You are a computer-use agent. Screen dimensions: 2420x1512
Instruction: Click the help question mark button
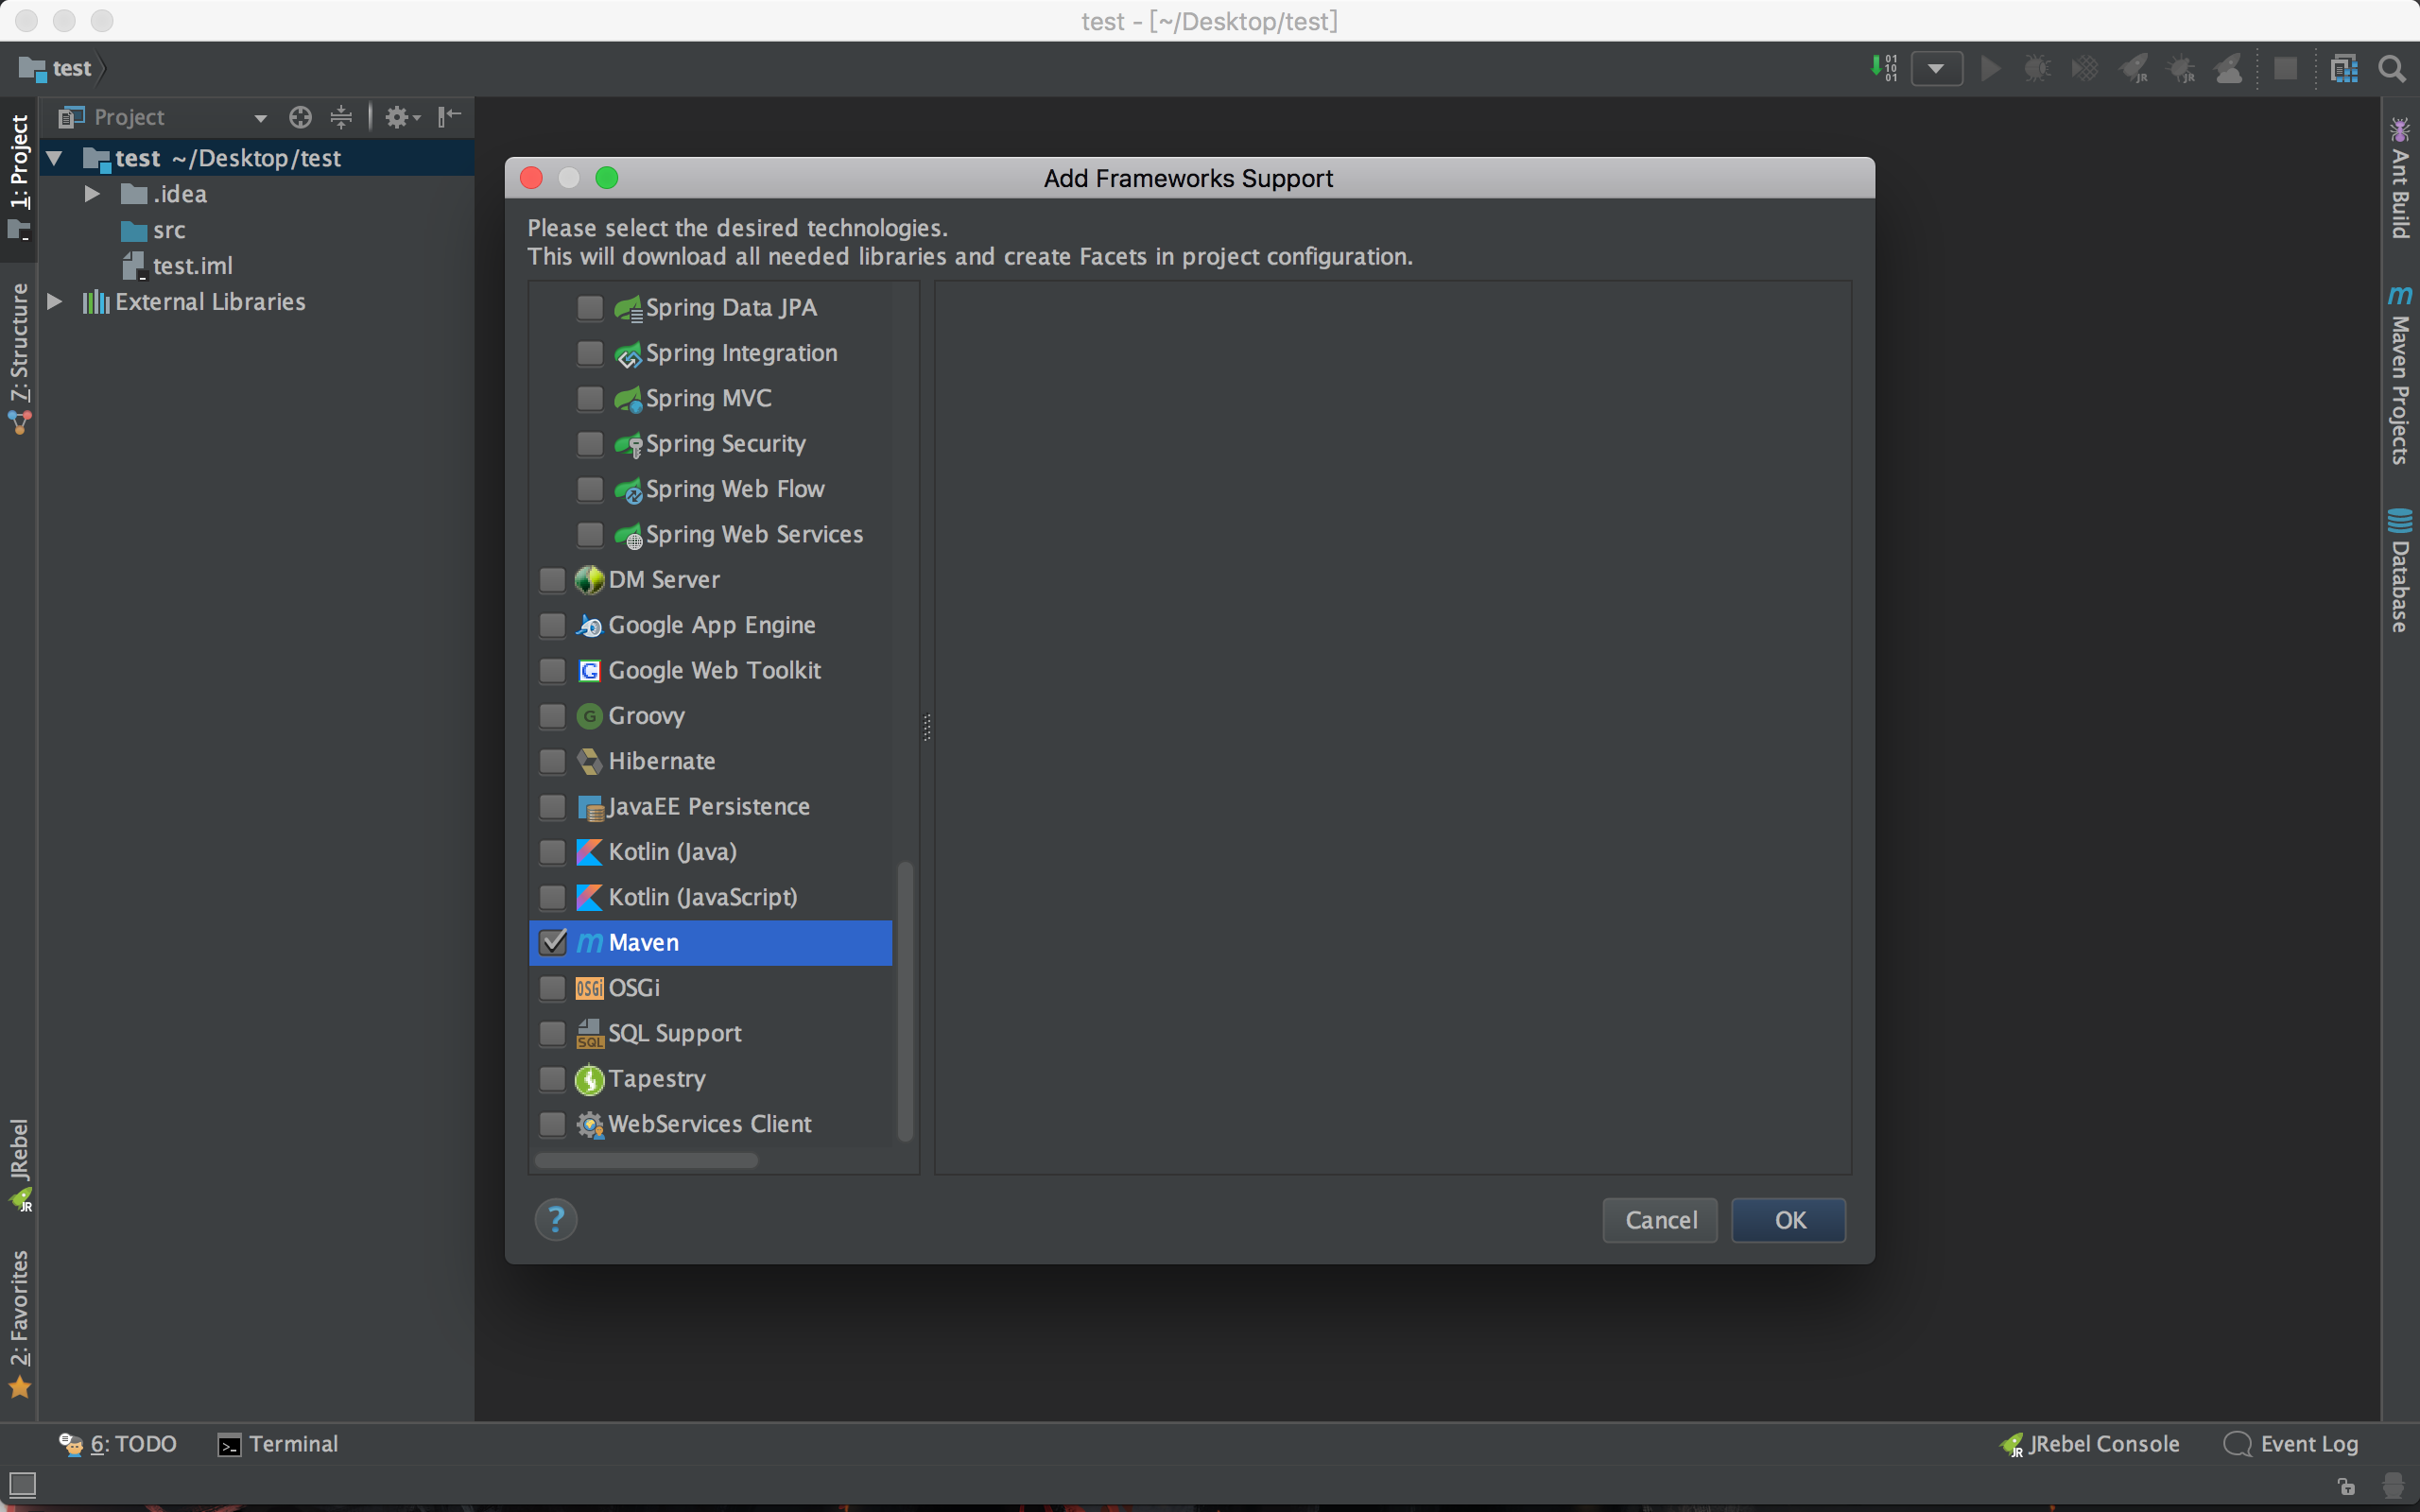coord(556,1219)
